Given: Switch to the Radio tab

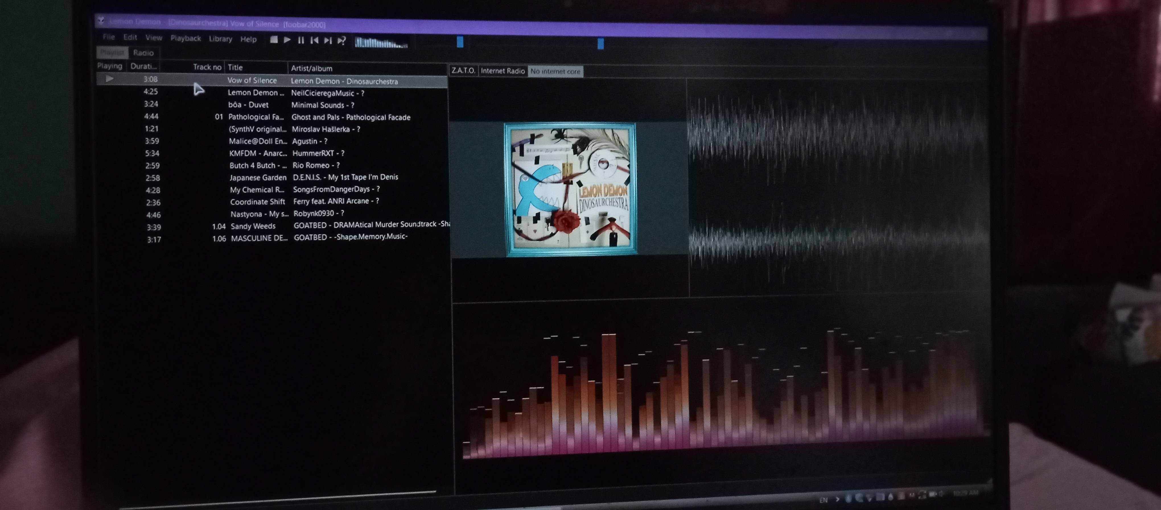Looking at the screenshot, I should tap(143, 53).
